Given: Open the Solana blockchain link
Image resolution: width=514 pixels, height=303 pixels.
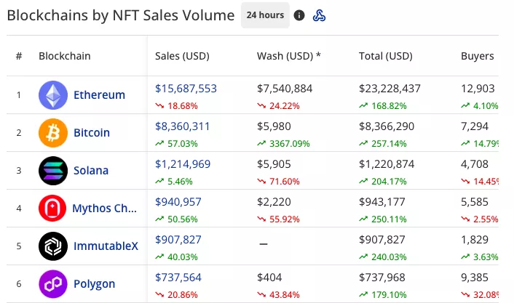Looking at the screenshot, I should (91, 171).
